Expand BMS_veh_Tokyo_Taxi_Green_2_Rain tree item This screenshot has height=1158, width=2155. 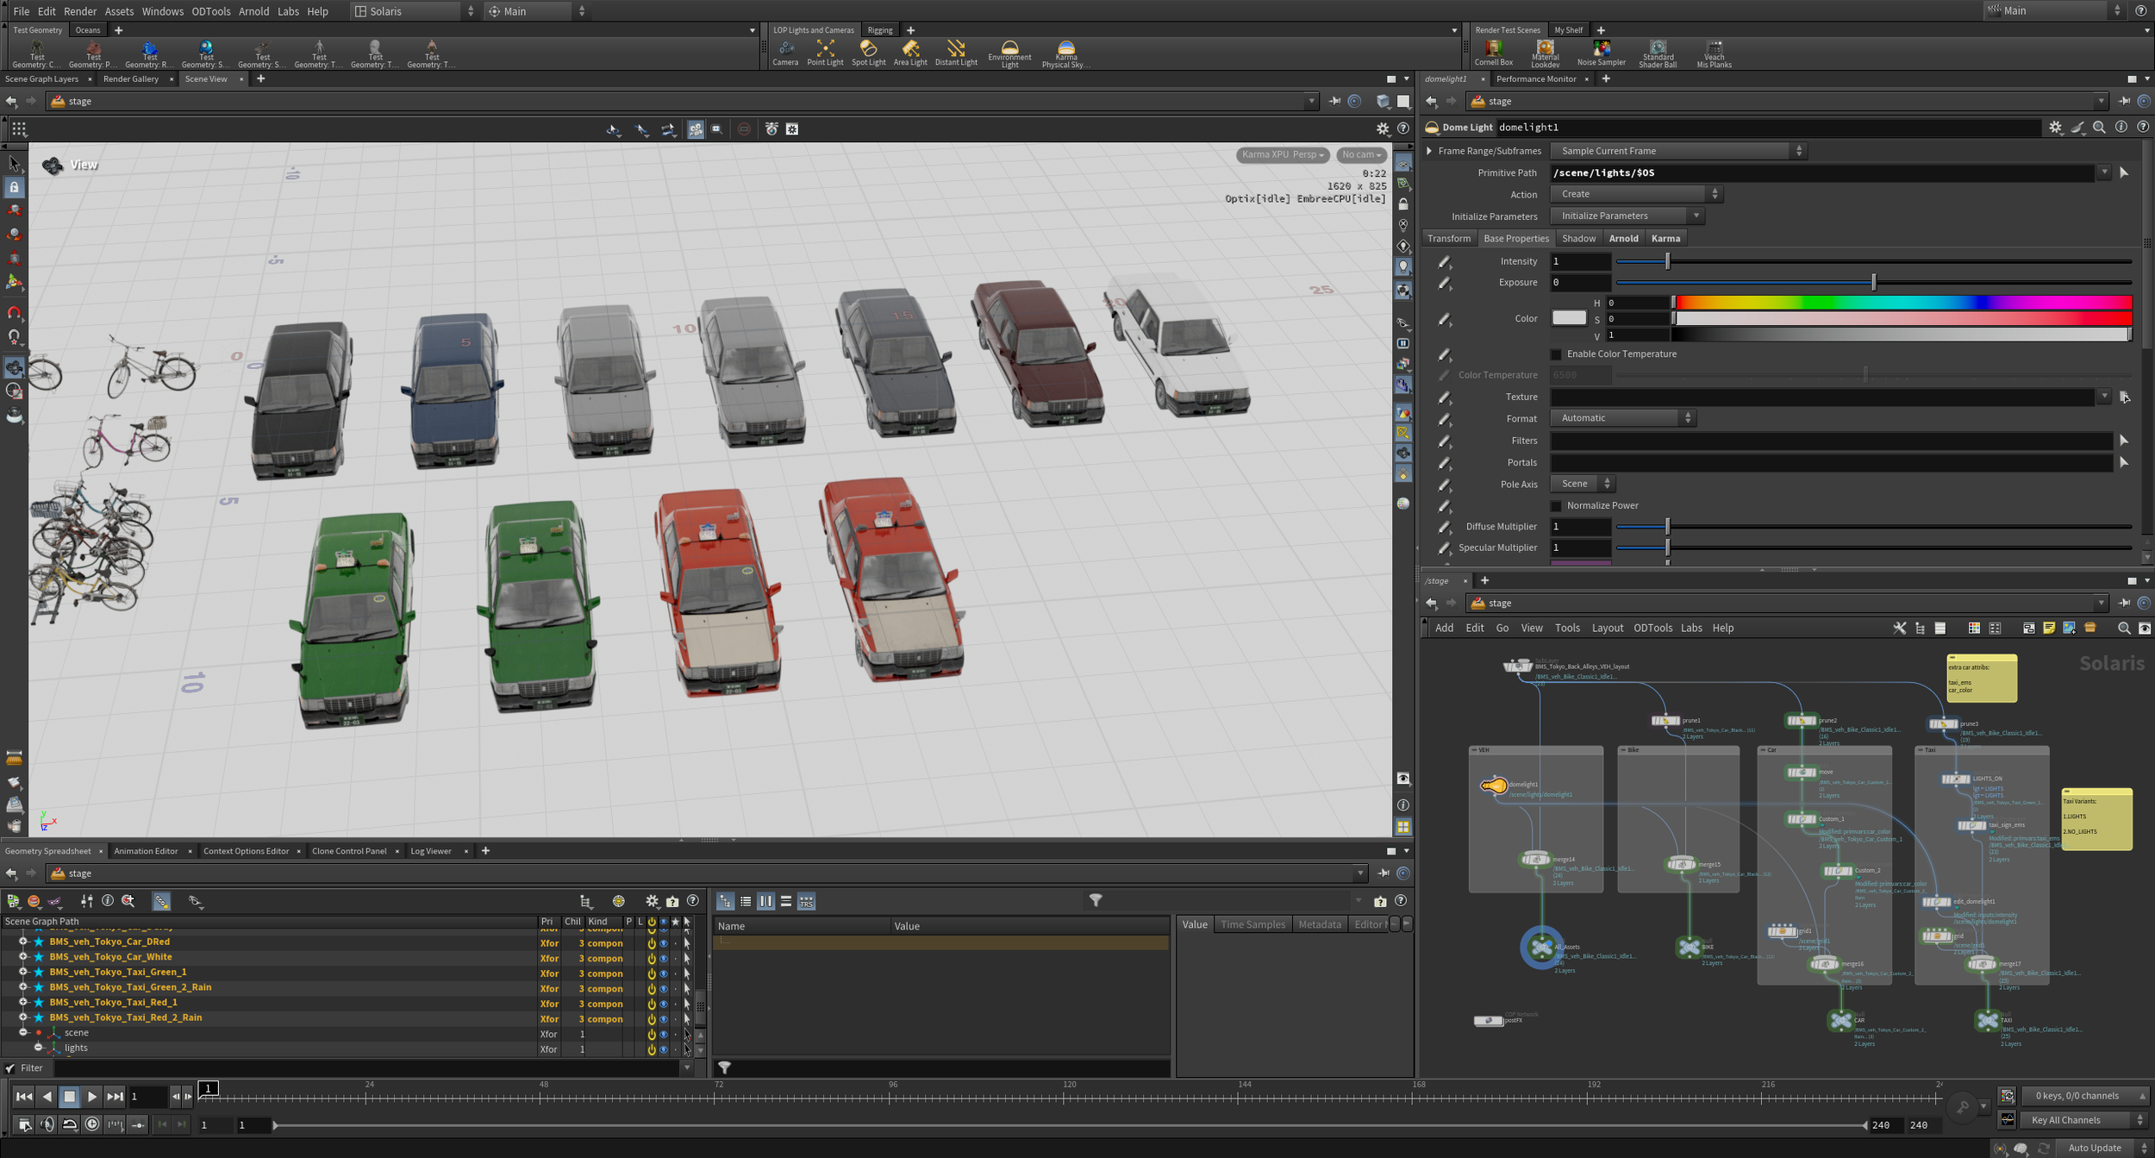coord(23,987)
